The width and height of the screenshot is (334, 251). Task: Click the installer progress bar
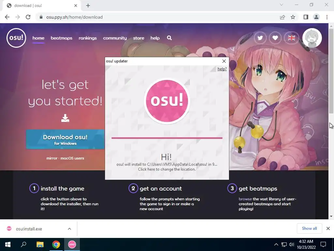click(167, 138)
